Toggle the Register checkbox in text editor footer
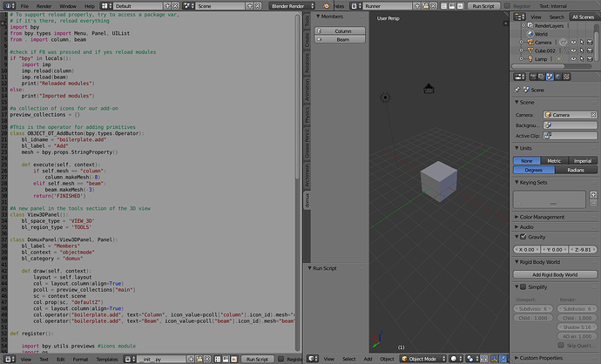This screenshot has width=601, height=364. pos(281,359)
